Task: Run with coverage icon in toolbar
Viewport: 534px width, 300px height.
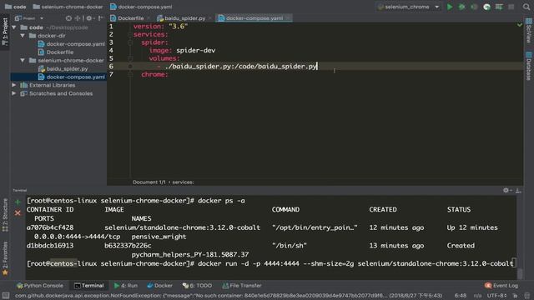Action: 474,7
